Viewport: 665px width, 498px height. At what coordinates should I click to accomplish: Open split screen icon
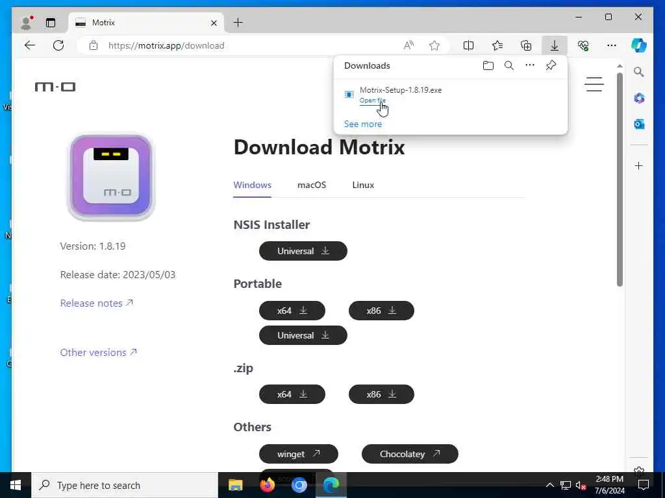[469, 45]
